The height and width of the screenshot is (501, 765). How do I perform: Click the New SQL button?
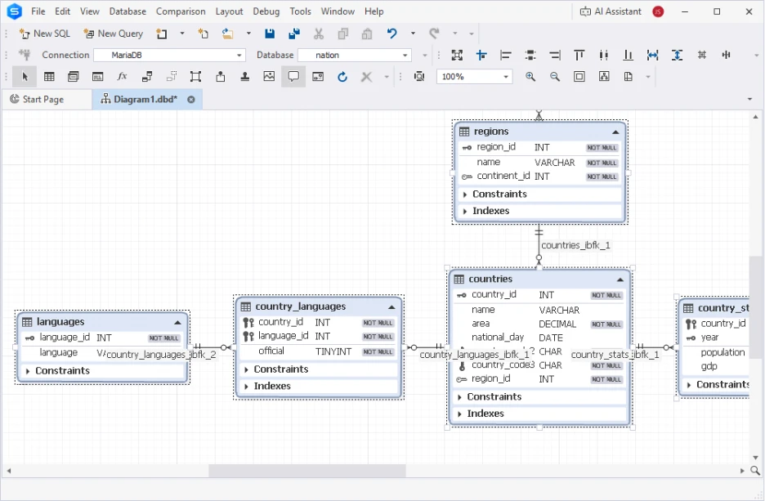[44, 34]
